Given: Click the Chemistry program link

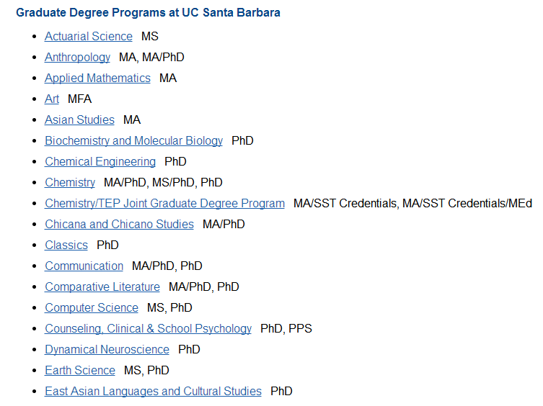Looking at the screenshot, I should (70, 182).
